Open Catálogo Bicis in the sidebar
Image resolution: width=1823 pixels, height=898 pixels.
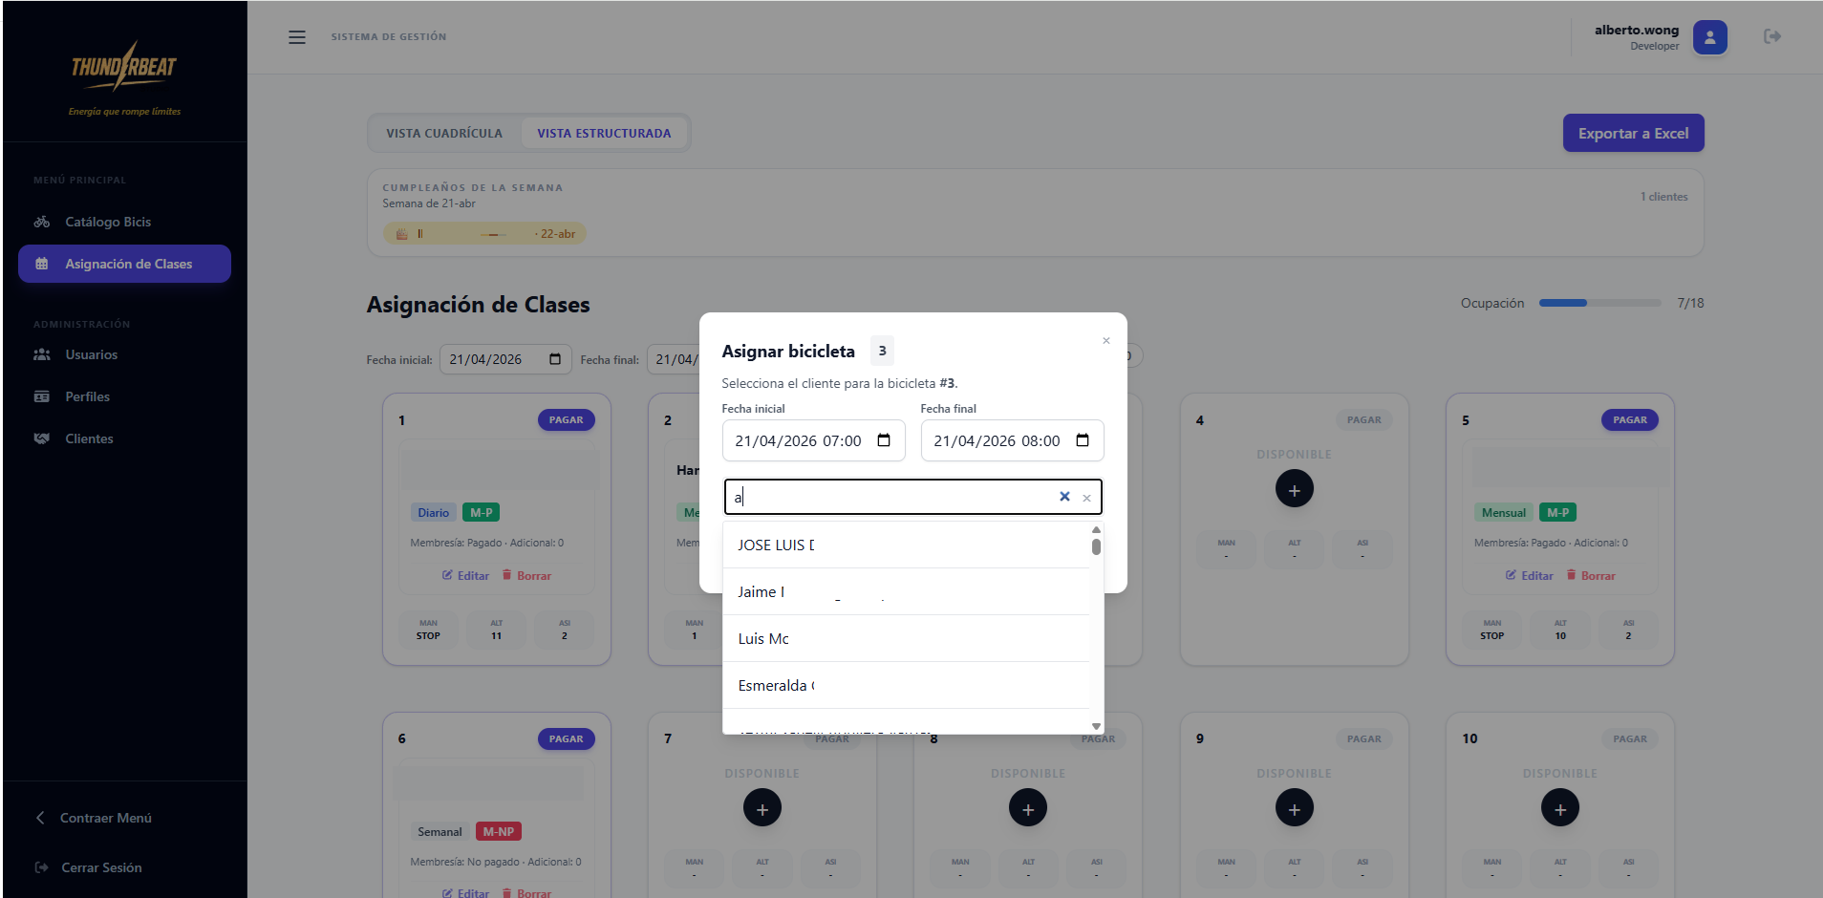point(124,222)
